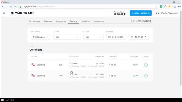The image size is (182, 102).
Task: Switch to the Операции tab
Action: [61, 21]
